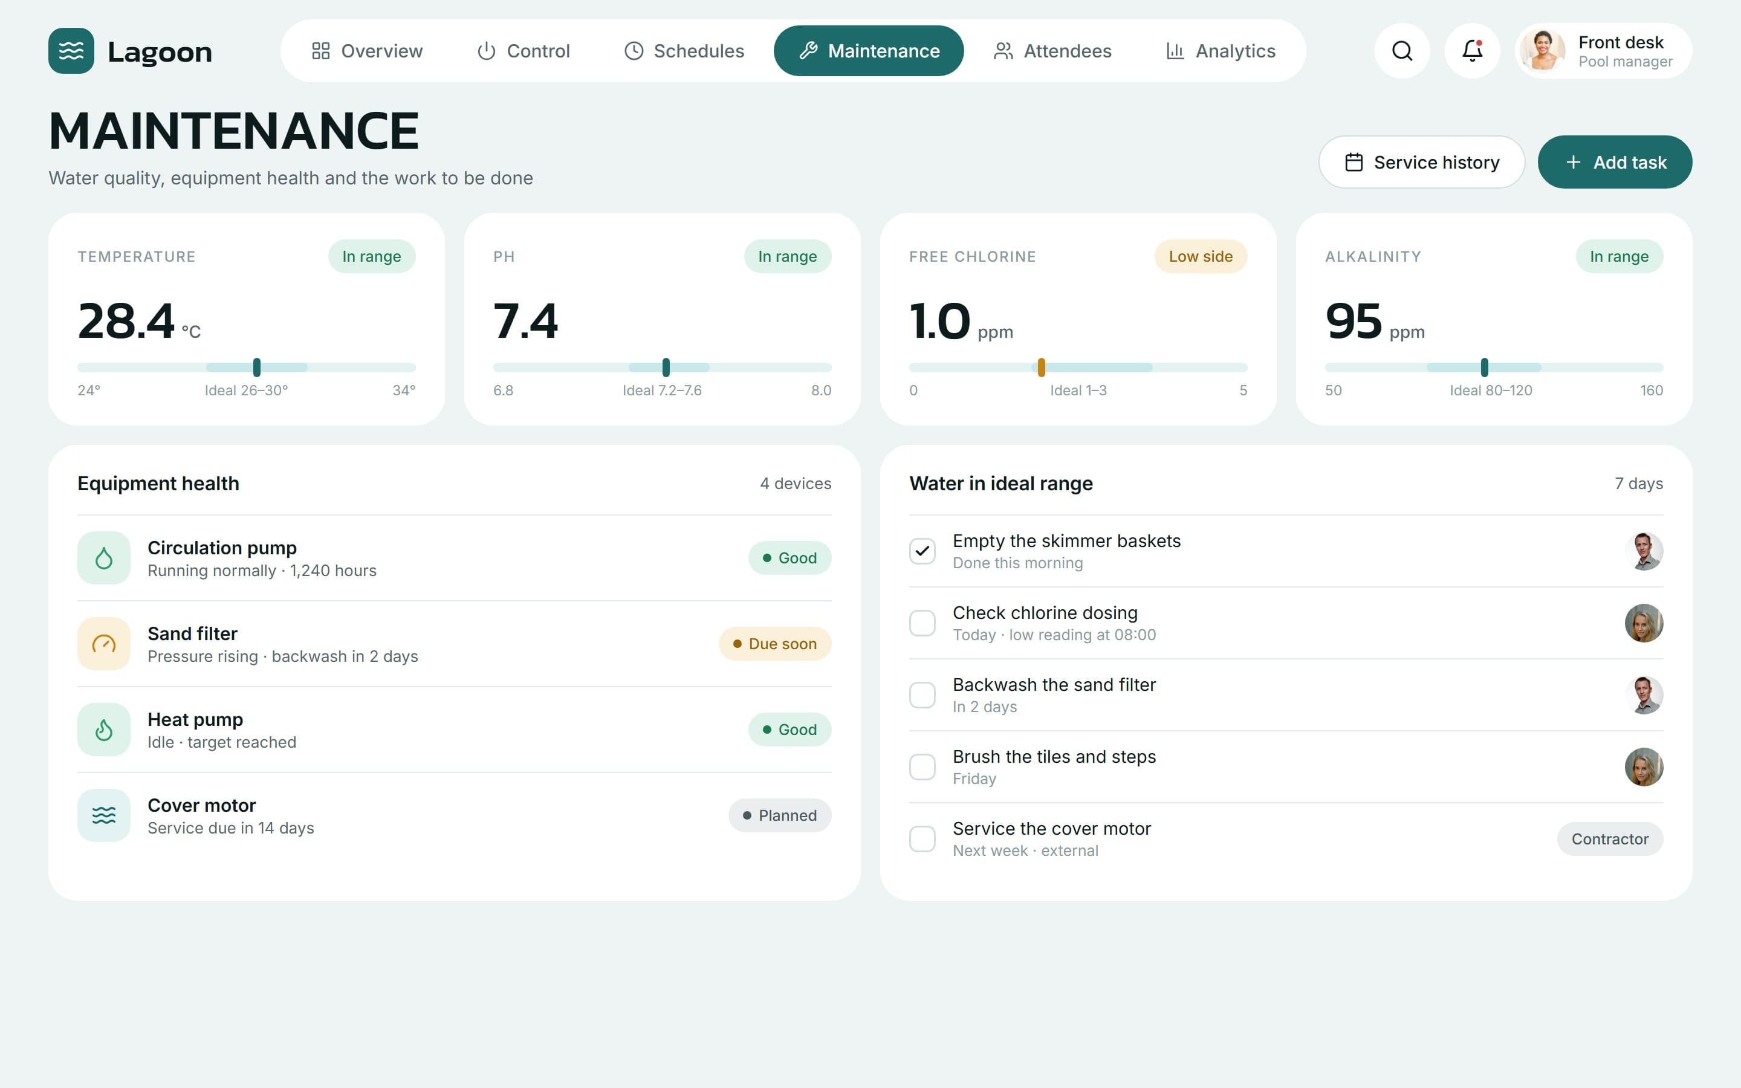Click the Contractor tag
The height and width of the screenshot is (1088, 1741).
click(1610, 839)
